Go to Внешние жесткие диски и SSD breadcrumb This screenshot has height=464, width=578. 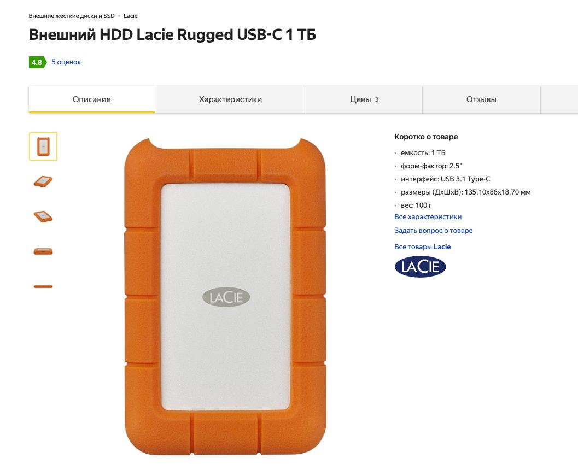72,16
